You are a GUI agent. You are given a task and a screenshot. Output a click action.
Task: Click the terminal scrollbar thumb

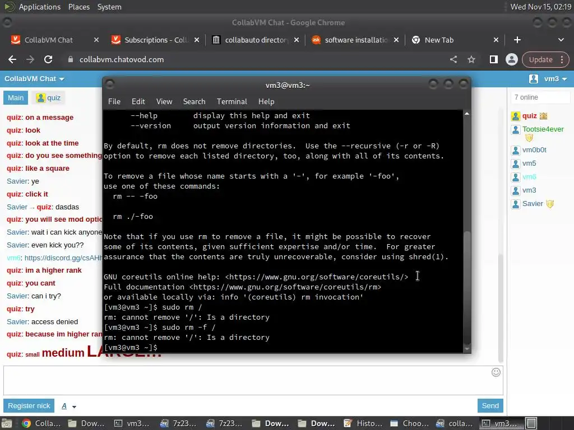(467, 287)
